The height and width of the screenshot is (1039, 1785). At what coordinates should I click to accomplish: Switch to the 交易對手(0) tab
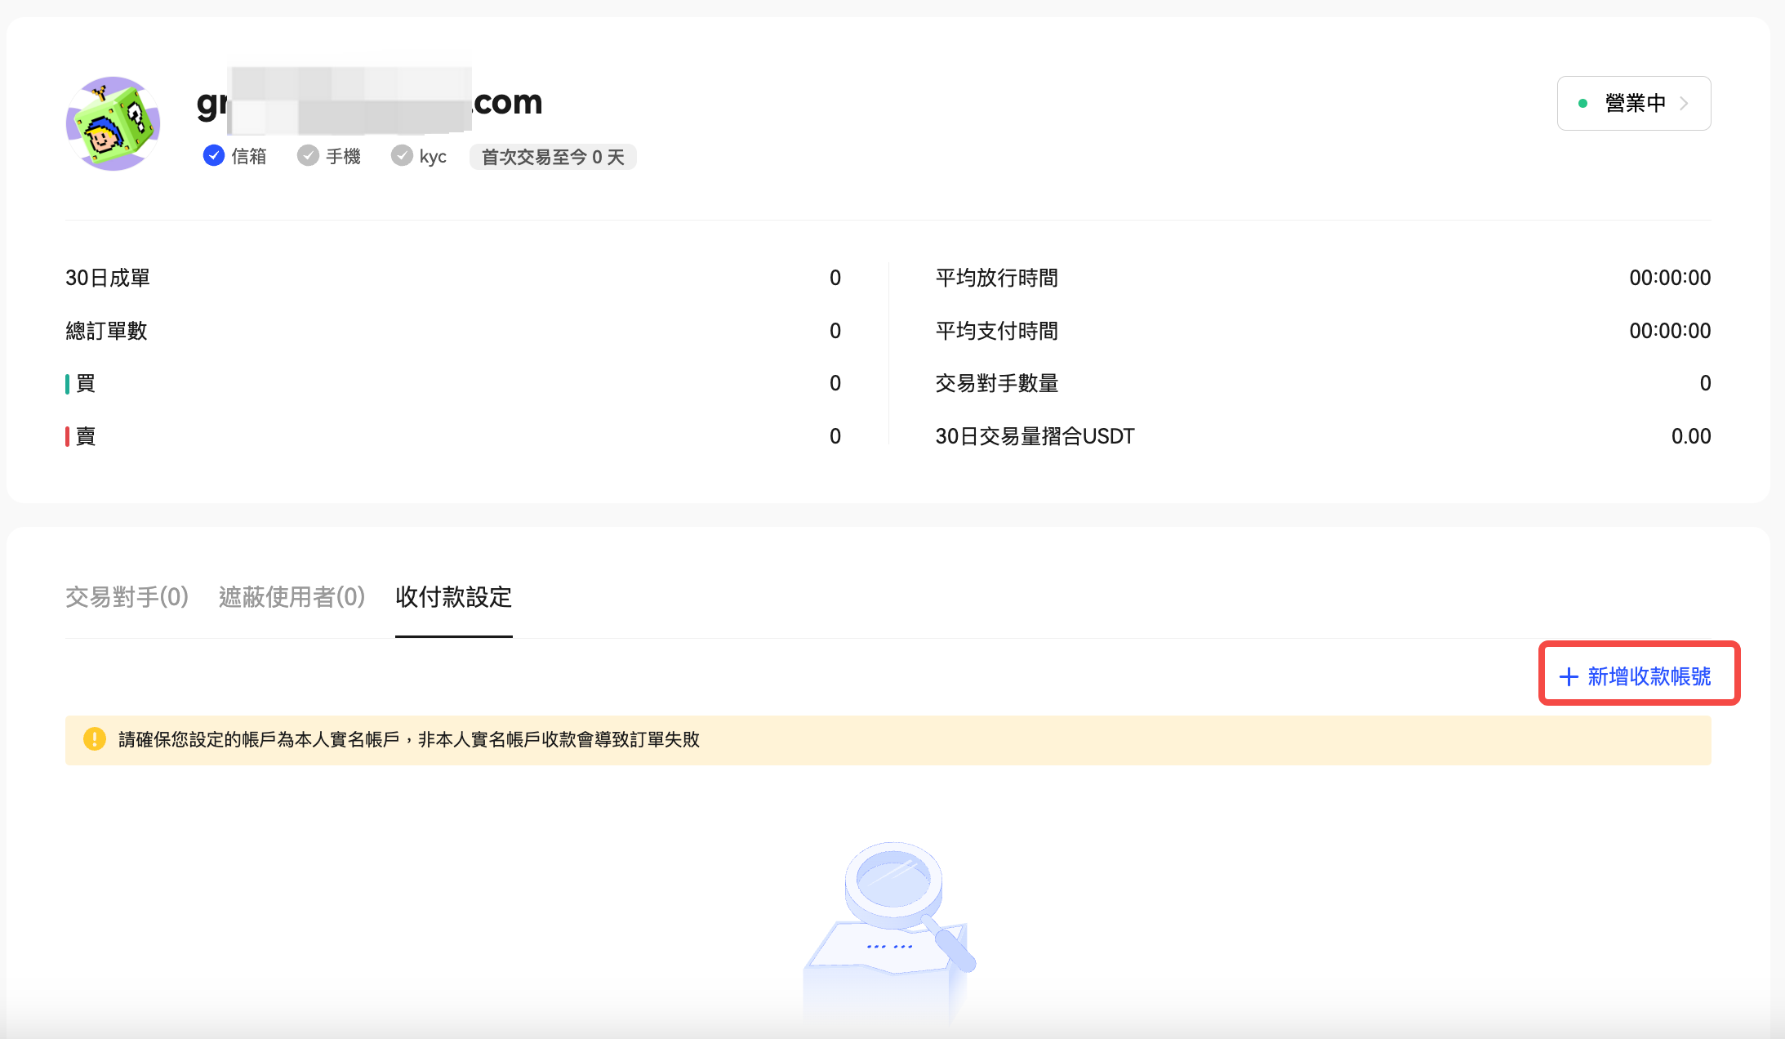tap(127, 597)
